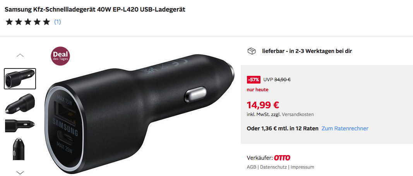Open the Zum Ratenrechner link
Viewport: 413px width, 176px height.
pyautogui.click(x=345, y=128)
